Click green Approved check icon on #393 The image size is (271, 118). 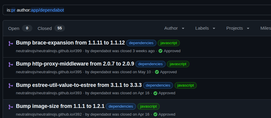pyautogui.click(x=155, y=93)
